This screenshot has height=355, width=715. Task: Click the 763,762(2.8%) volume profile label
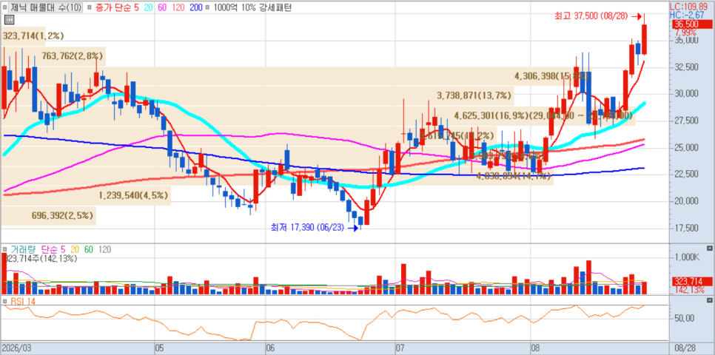[73, 56]
